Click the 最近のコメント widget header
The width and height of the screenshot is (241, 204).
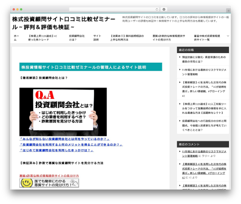click(x=203, y=144)
